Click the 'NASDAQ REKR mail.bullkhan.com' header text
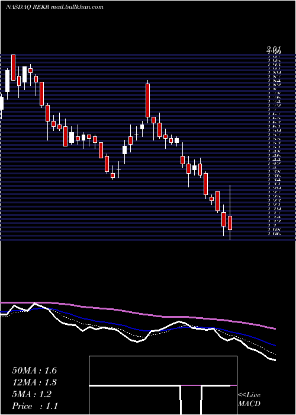 [x=54, y=7]
